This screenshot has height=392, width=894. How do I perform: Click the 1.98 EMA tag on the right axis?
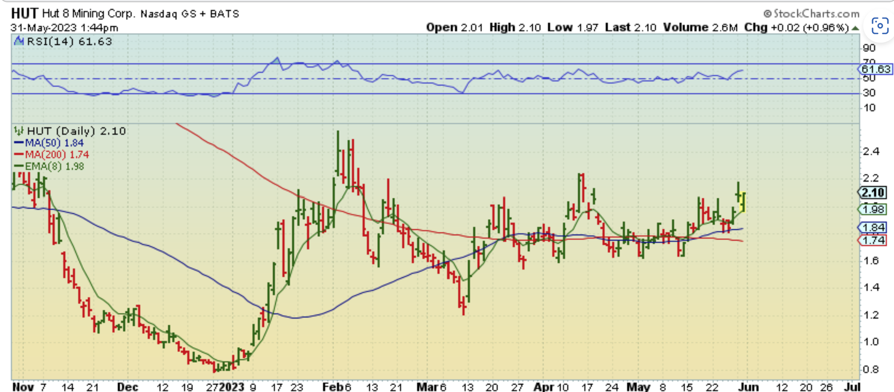(873, 209)
